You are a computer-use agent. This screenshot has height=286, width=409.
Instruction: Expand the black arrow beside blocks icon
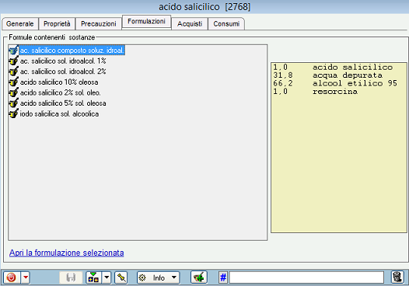(107, 277)
